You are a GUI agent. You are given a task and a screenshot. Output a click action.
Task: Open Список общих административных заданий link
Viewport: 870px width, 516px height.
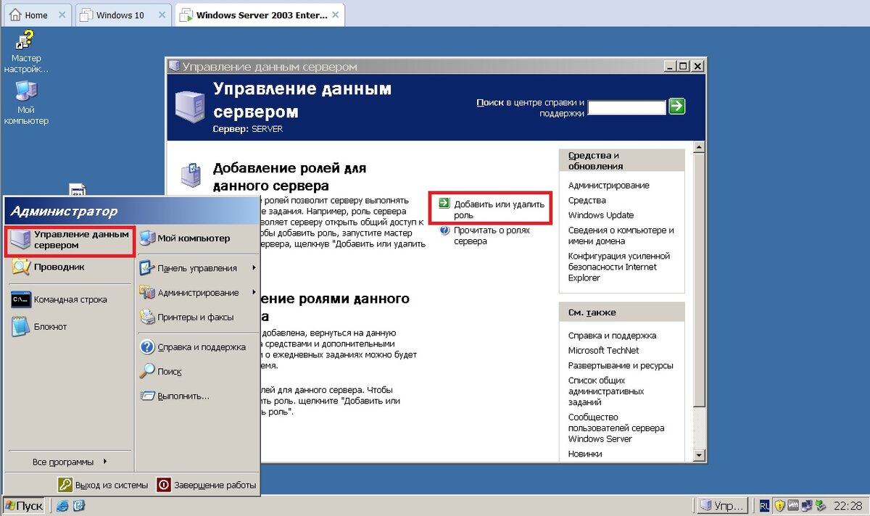click(x=605, y=391)
